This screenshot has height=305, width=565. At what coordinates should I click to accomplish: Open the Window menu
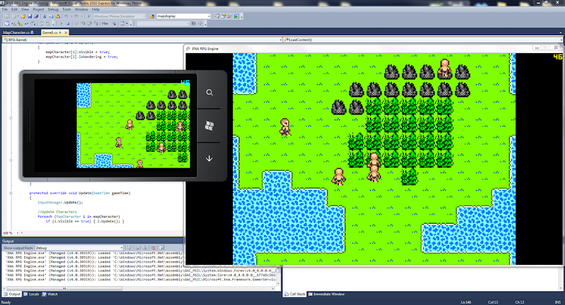click(x=81, y=9)
